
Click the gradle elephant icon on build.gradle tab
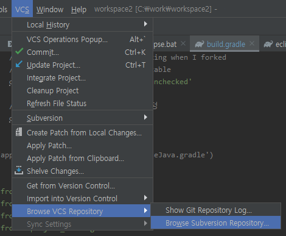click(x=200, y=44)
